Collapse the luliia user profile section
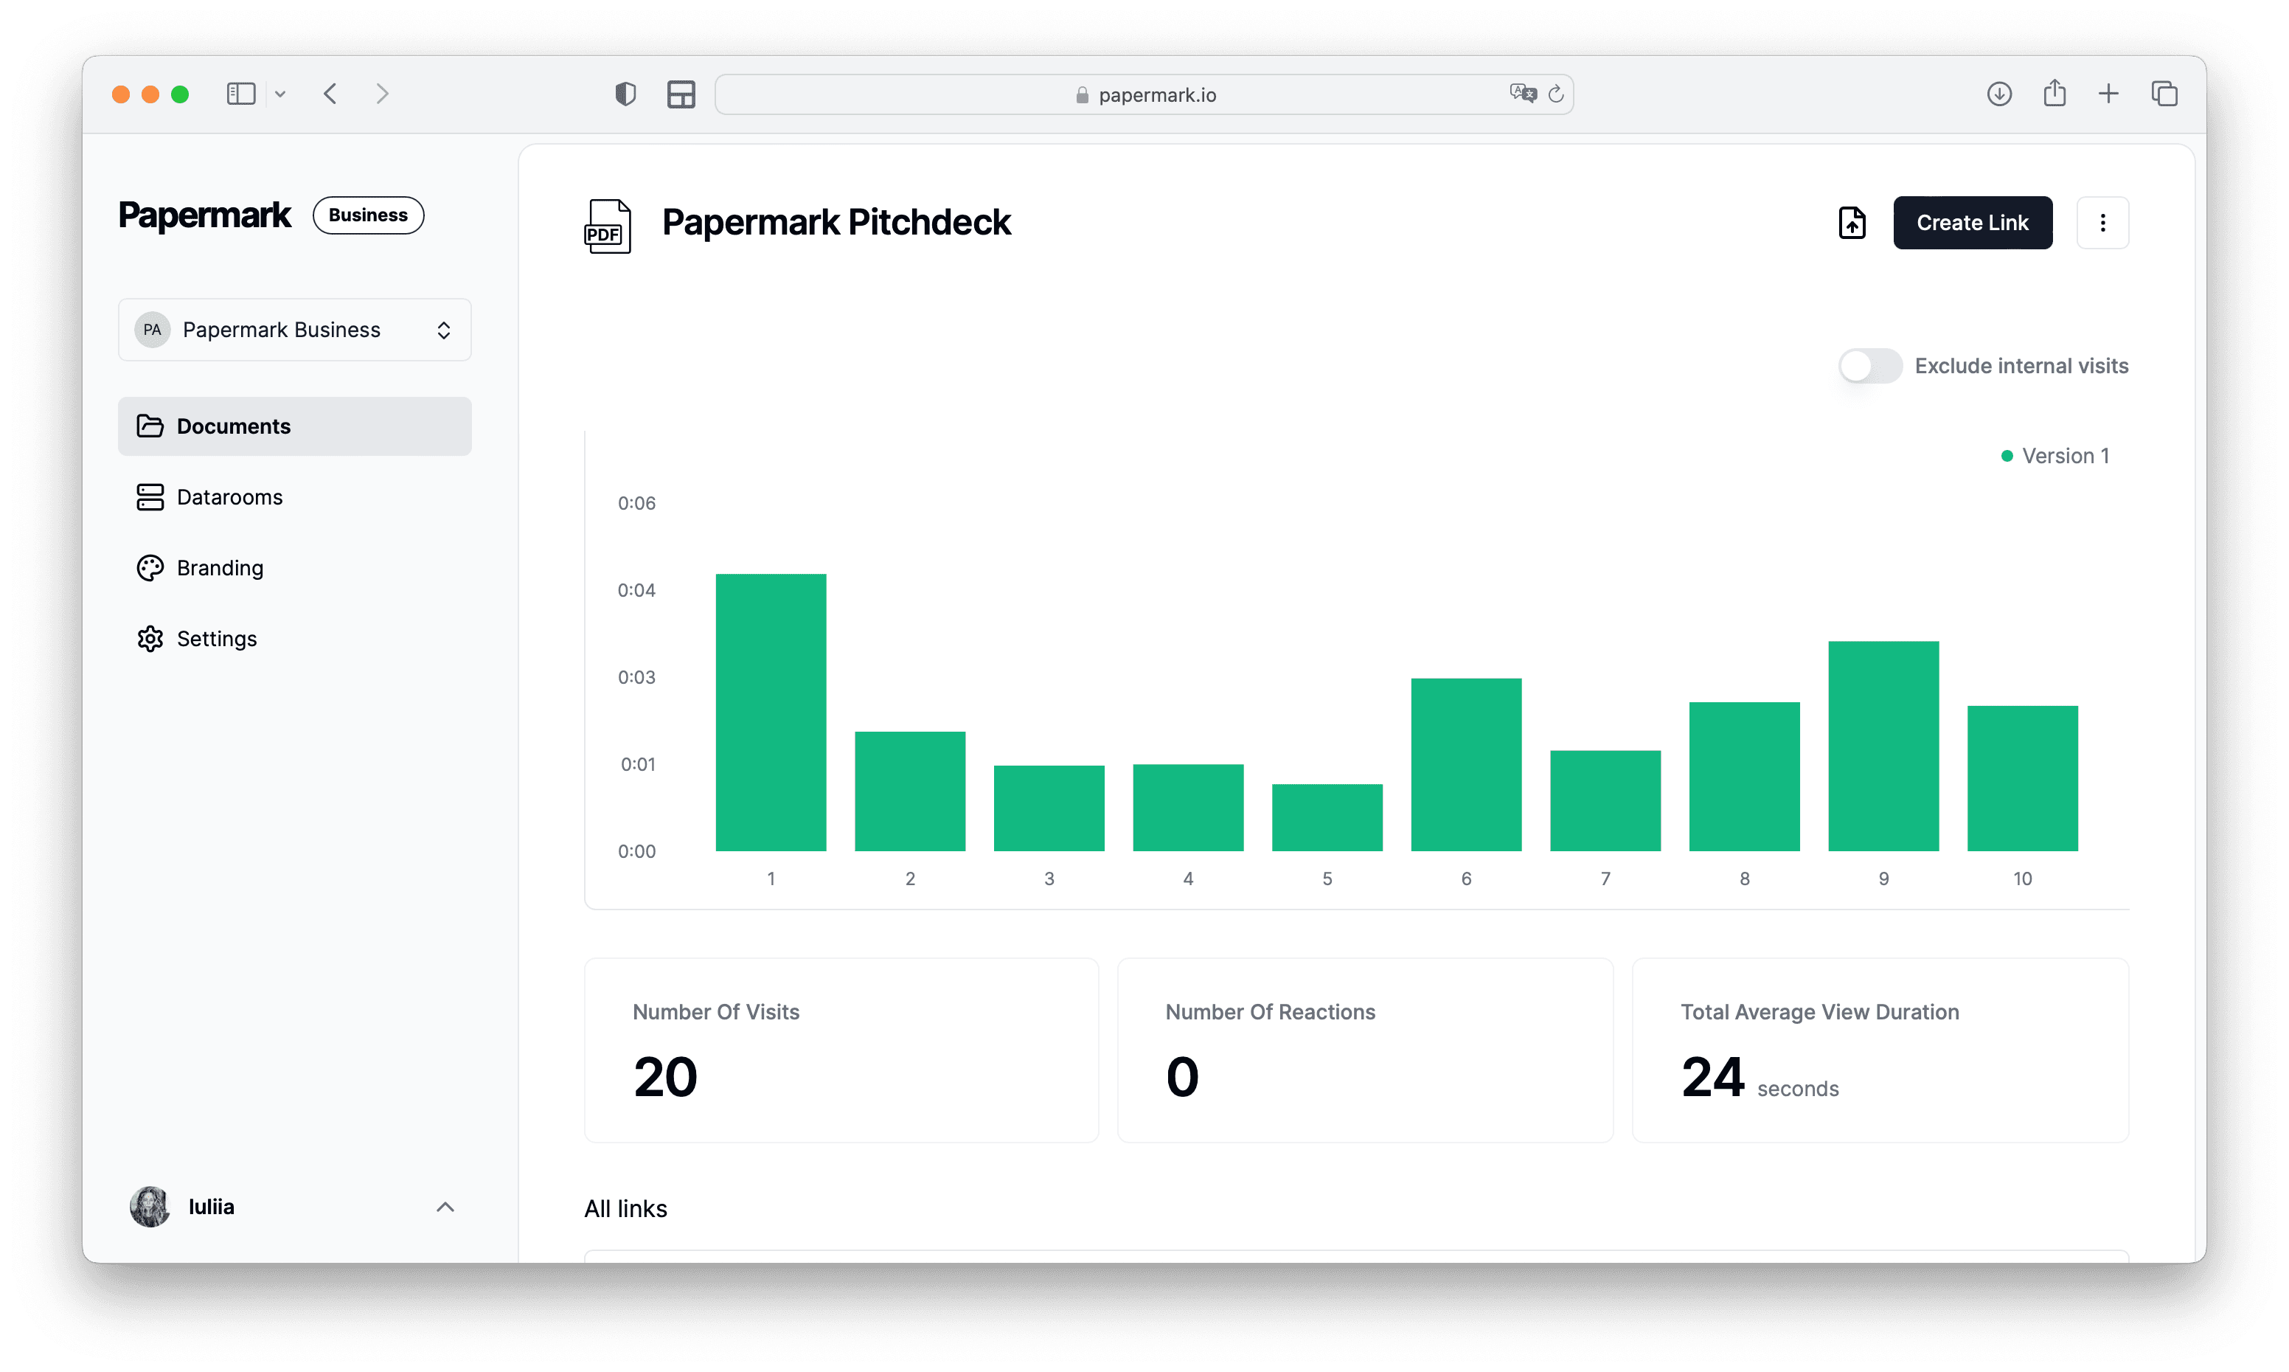 point(445,1207)
